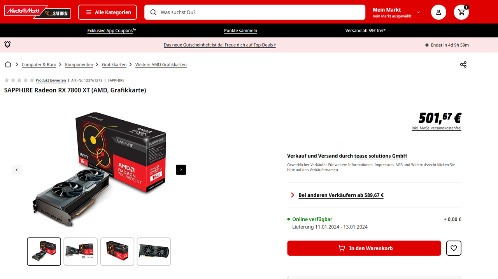Open Exklusive App Coupons link
Screen dimensions: 498x279
(111, 31)
